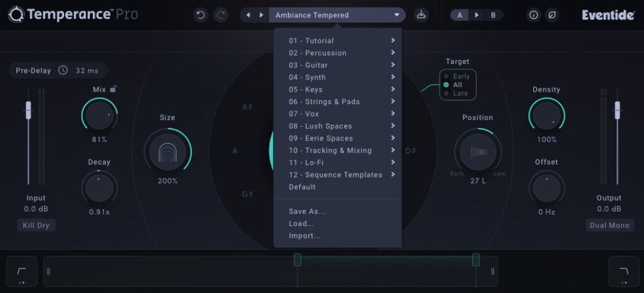
Task: Expand the 07 - Vox submenu
Action: 337,114
